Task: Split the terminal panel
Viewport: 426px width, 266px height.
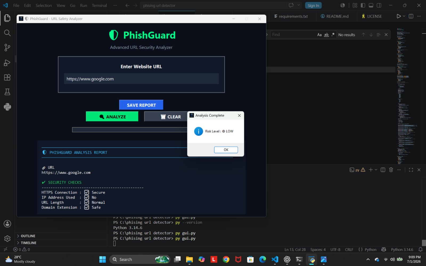Action: click(x=383, y=170)
